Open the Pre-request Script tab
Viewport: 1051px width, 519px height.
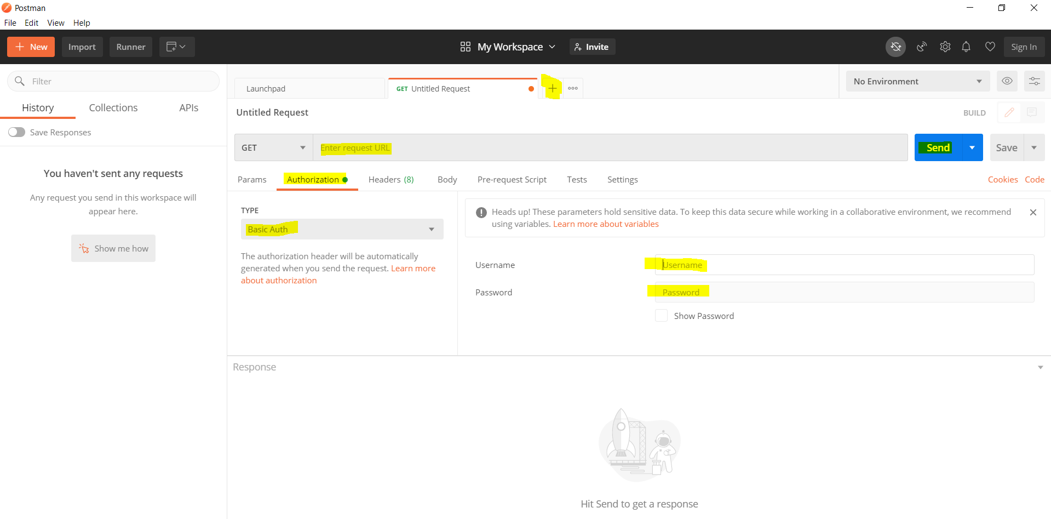(x=512, y=180)
